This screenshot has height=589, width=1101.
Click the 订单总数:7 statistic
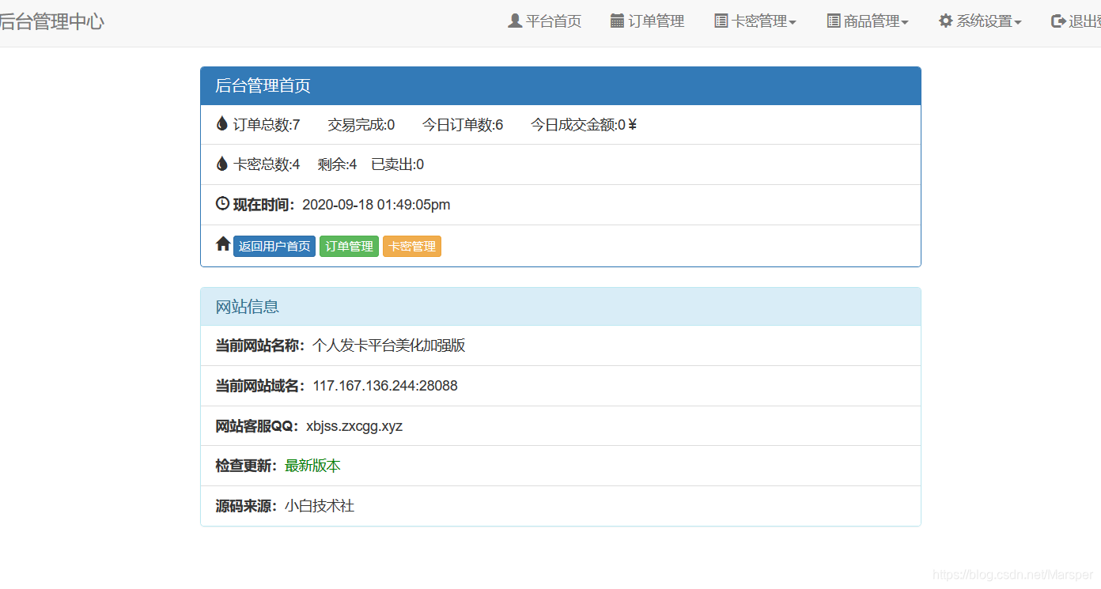point(267,125)
